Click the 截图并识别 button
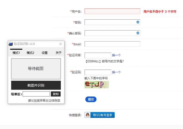This screenshot has width=183, height=129. click(x=36, y=85)
